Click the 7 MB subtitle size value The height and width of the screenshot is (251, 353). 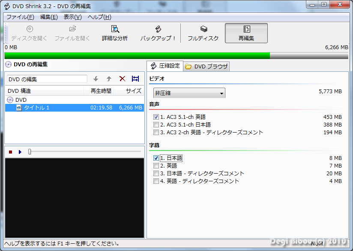click(335, 165)
